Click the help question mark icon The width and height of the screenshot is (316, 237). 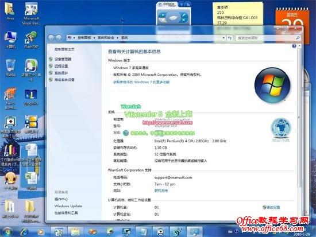tap(294, 46)
